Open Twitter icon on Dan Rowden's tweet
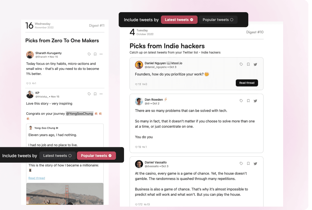The image size is (312, 210). click(x=255, y=101)
